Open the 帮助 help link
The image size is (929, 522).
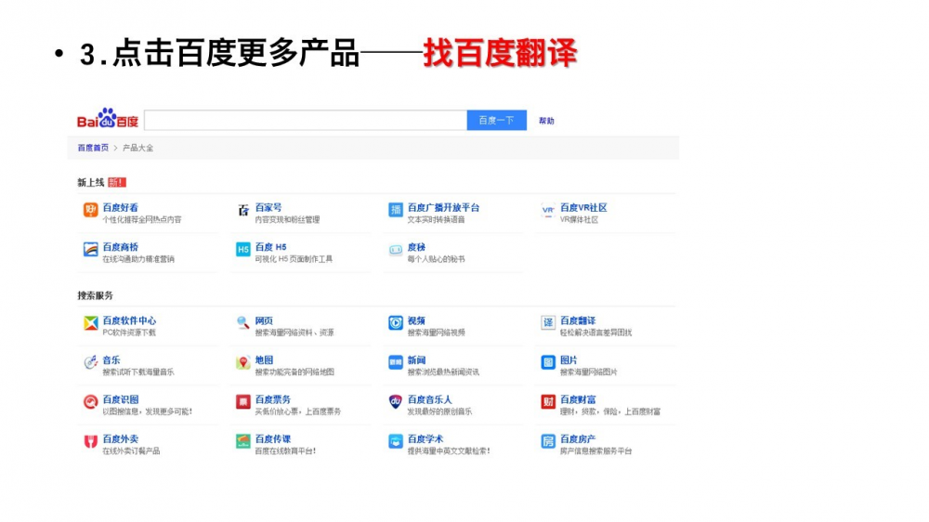(x=546, y=121)
